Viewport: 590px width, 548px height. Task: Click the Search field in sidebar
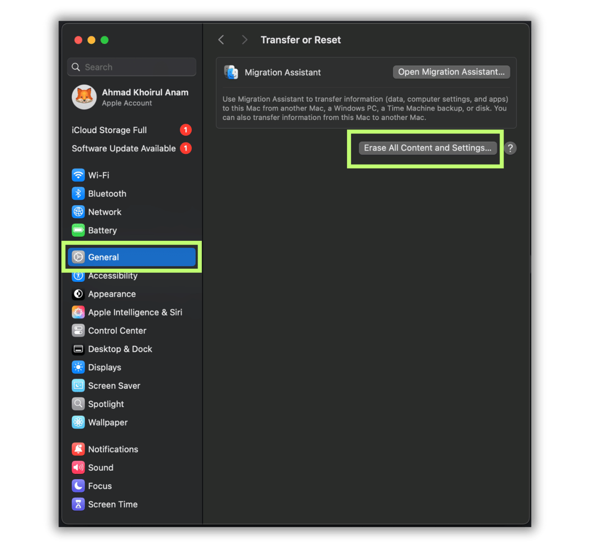[132, 67]
